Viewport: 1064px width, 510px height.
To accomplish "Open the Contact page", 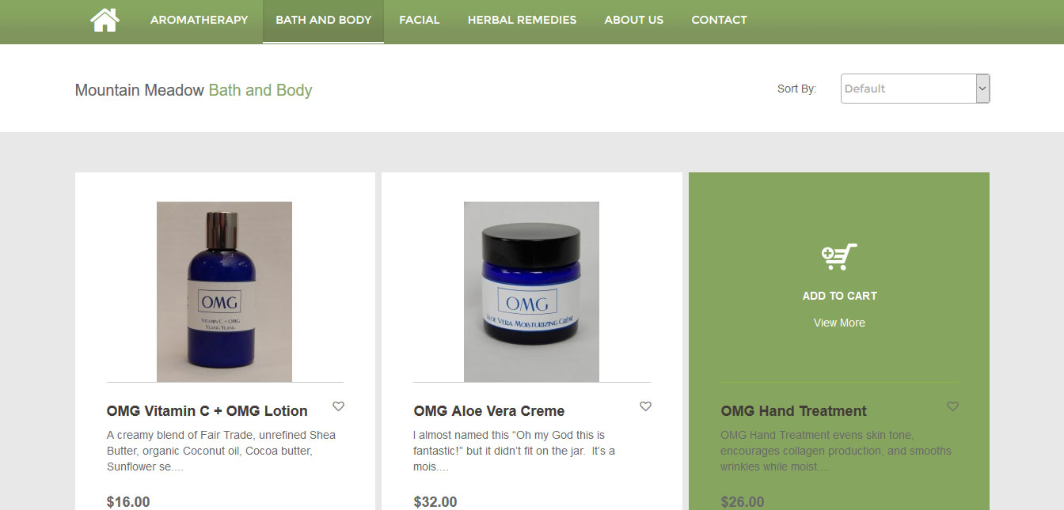I will pos(719,20).
